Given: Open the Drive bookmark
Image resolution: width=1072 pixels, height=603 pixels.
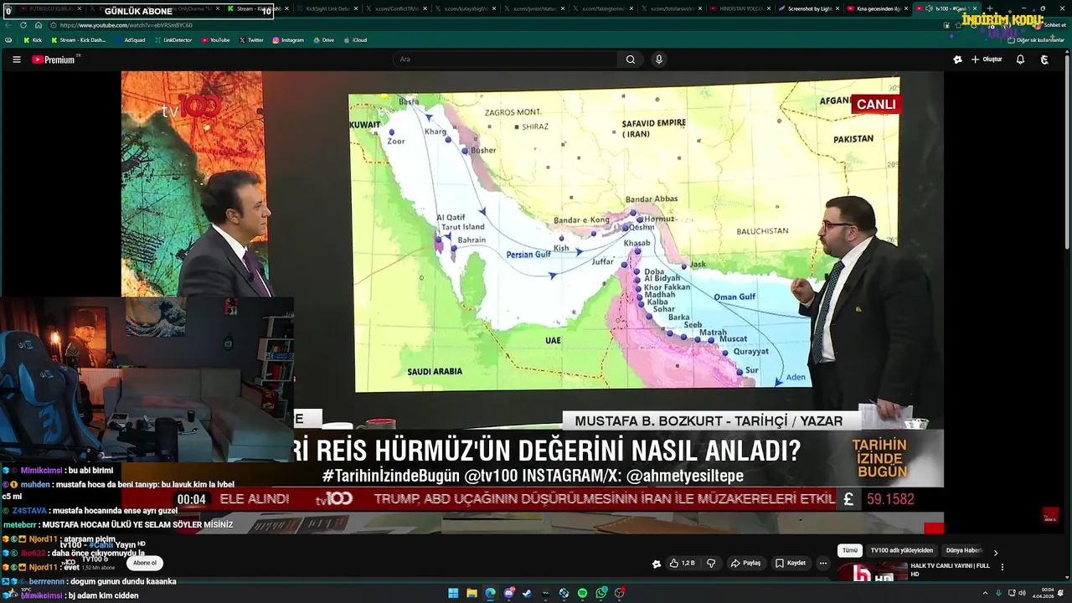Looking at the screenshot, I should [323, 40].
